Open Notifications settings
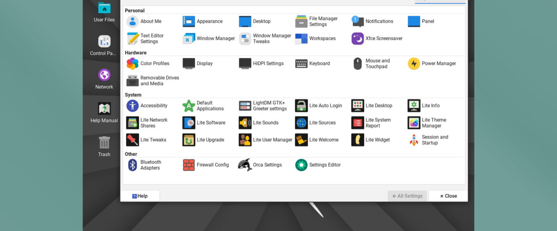The width and height of the screenshot is (557, 231). 372,21
